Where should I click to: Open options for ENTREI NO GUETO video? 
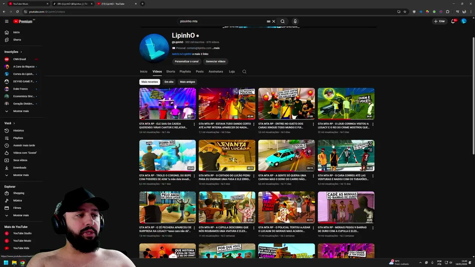coord(313,124)
